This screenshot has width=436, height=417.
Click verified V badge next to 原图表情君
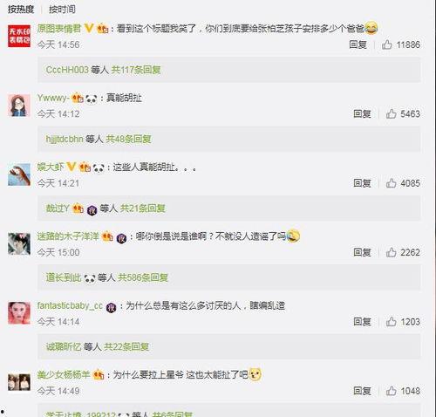click(x=89, y=28)
